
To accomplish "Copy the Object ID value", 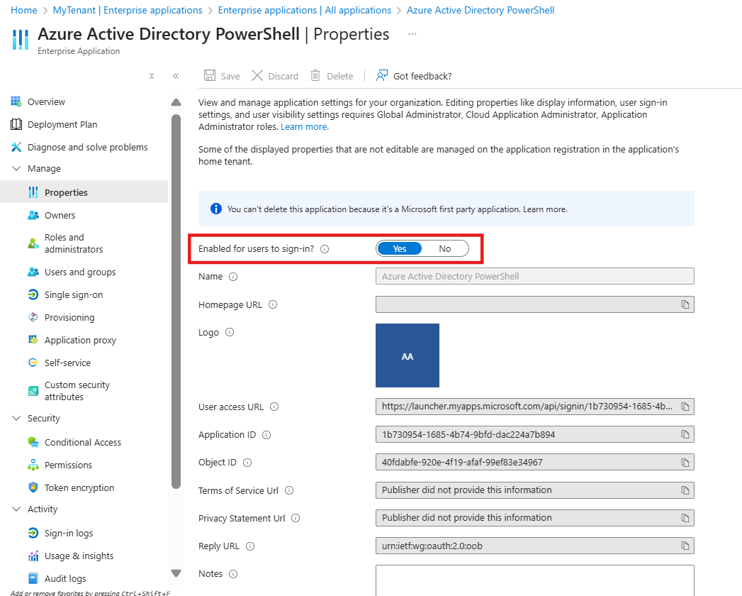I will point(685,463).
